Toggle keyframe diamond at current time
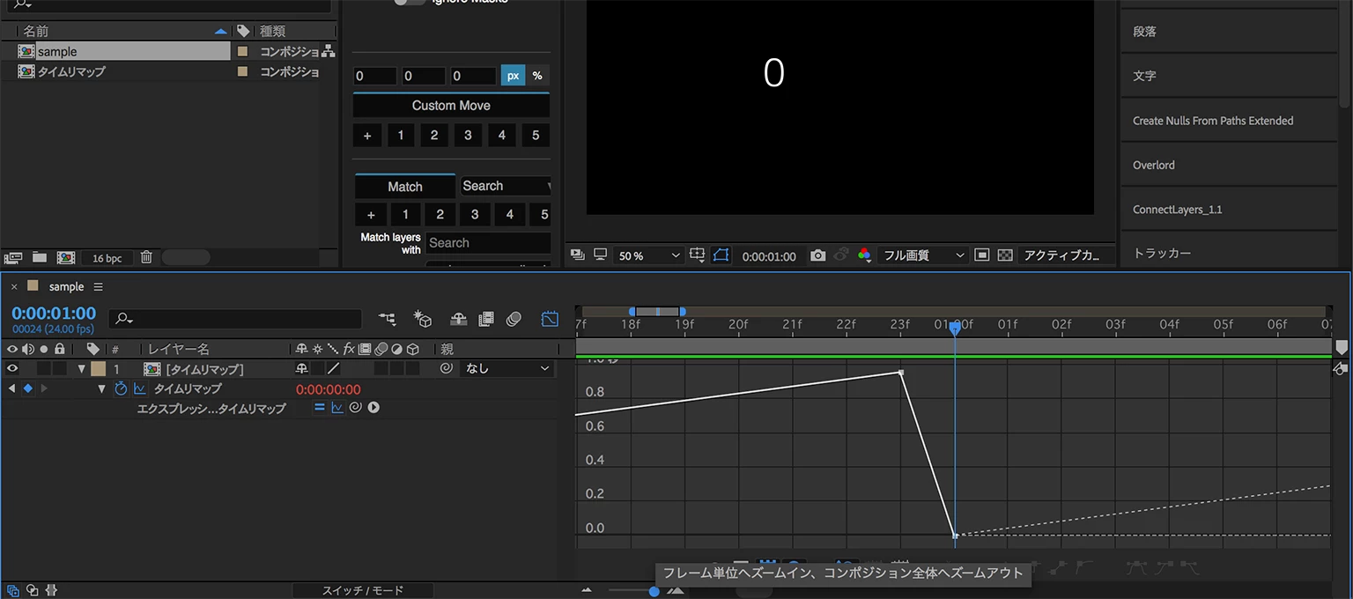The image size is (1353, 599). click(x=27, y=388)
